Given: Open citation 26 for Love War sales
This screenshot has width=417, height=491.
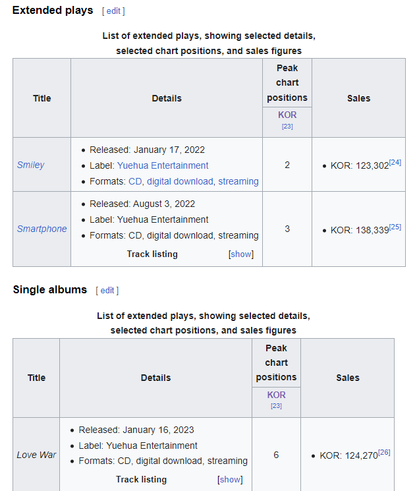Looking at the screenshot, I should [384, 452].
